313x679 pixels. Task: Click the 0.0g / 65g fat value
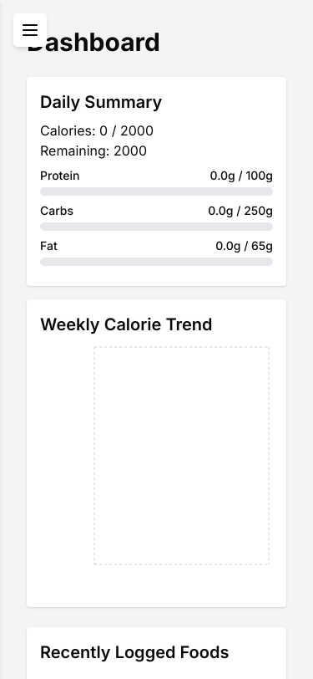(245, 246)
